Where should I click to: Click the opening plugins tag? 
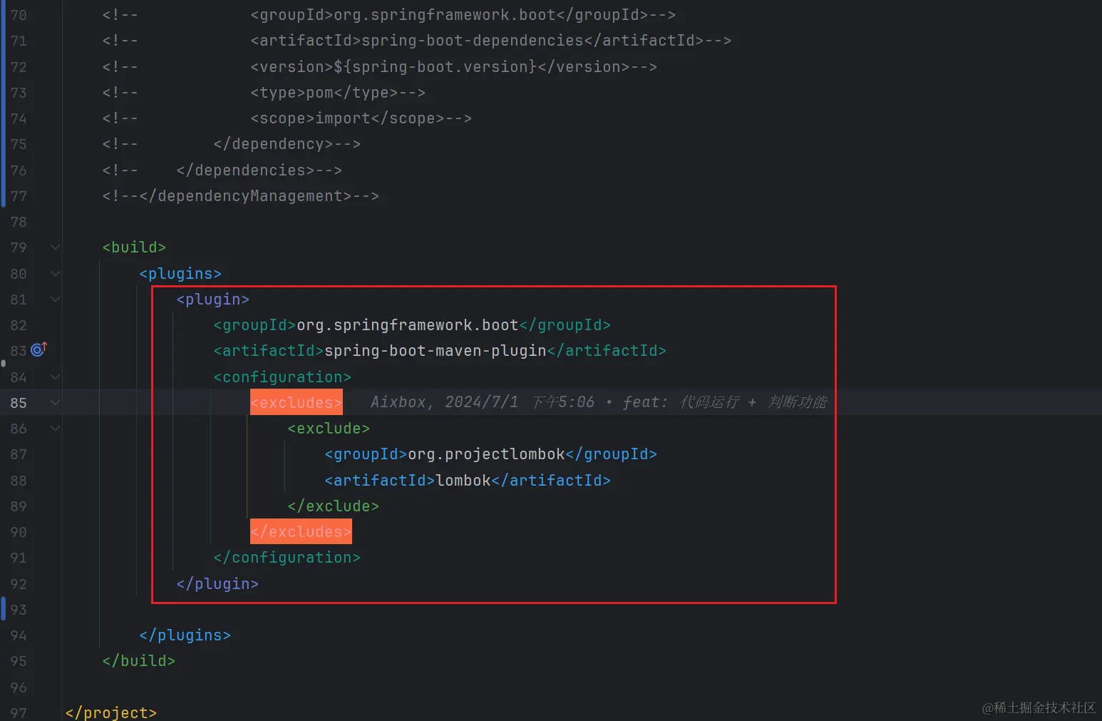pos(180,274)
